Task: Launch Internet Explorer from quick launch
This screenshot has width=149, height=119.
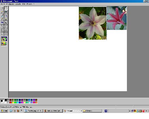Action: 11,111
